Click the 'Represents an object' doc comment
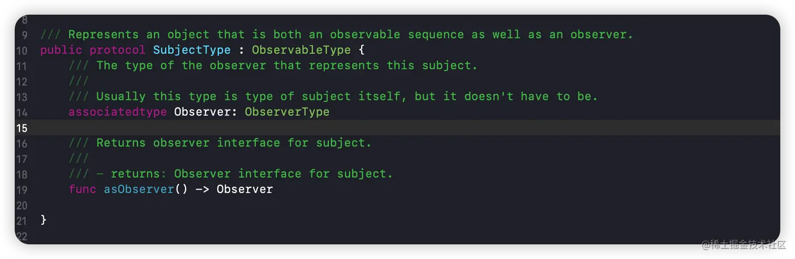 (337, 35)
